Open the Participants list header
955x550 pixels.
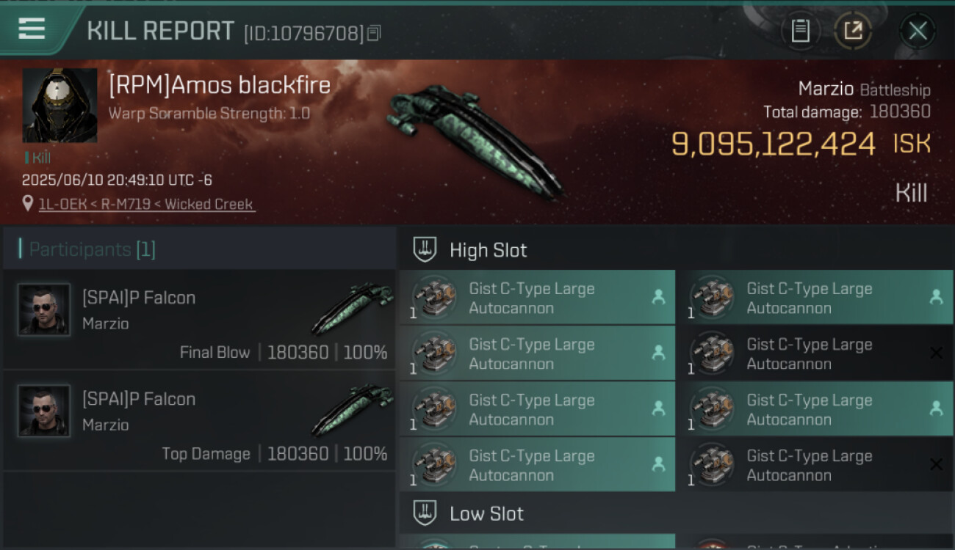tap(92, 249)
